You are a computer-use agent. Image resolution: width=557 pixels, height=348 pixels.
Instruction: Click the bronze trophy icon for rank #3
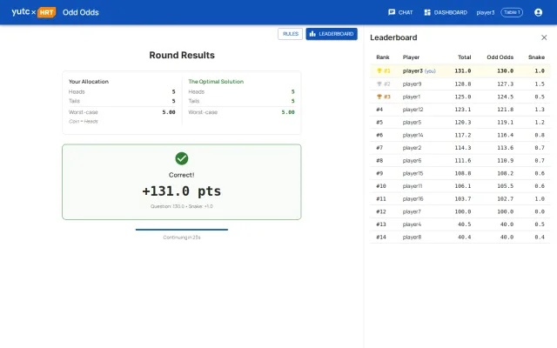[379, 97]
